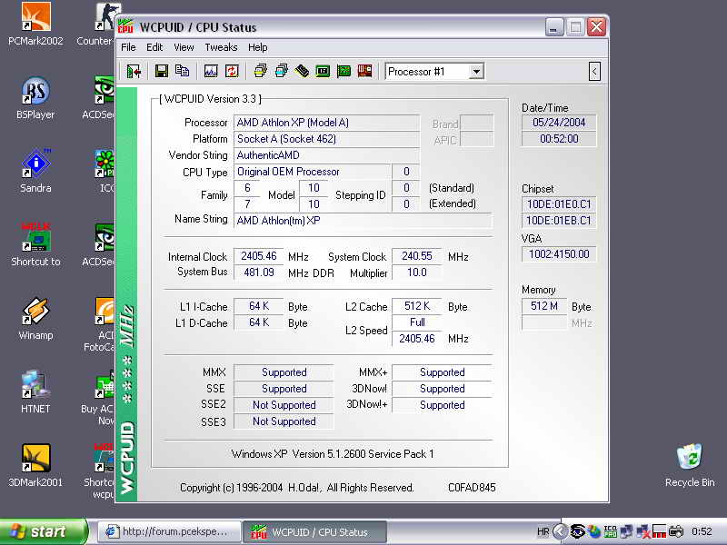
Task: Click the red refresh toolbar icon
Action: tap(232, 71)
